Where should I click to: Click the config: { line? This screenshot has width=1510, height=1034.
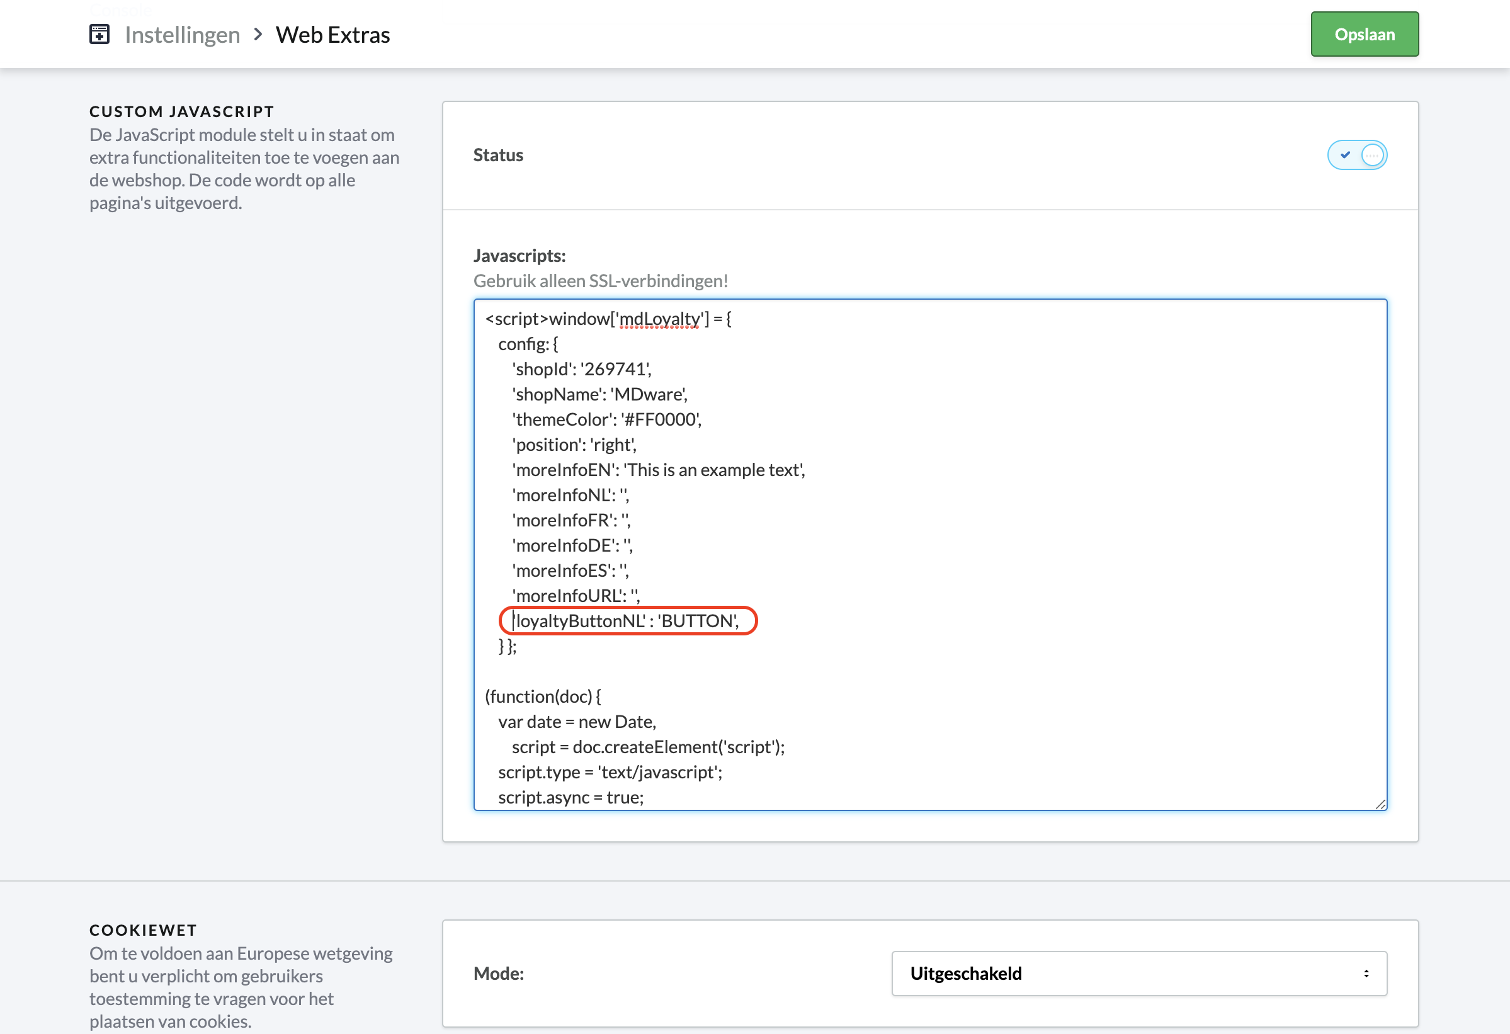528,344
